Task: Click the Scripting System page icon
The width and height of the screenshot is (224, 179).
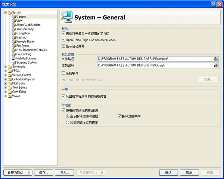Action: point(14,63)
